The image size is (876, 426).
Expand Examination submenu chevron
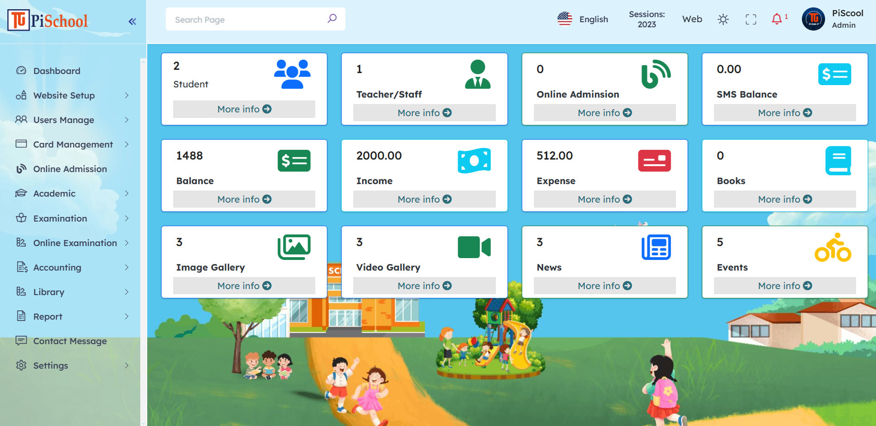tap(126, 218)
